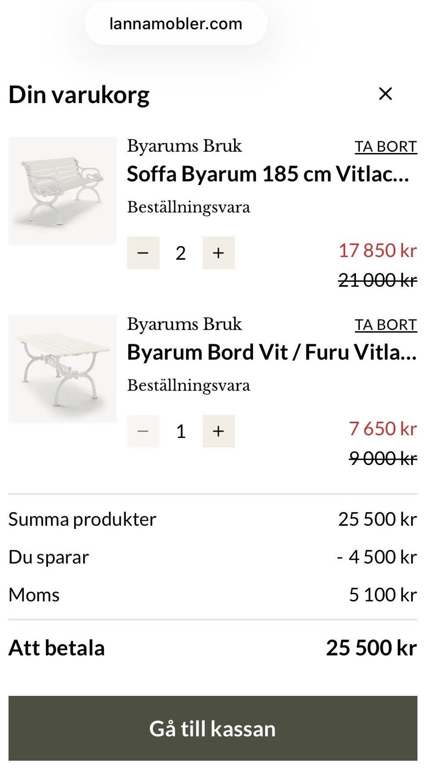This screenshot has height=776, width=439.
Task: Tap Byarums Bruk brand above the table
Action: [x=184, y=324]
